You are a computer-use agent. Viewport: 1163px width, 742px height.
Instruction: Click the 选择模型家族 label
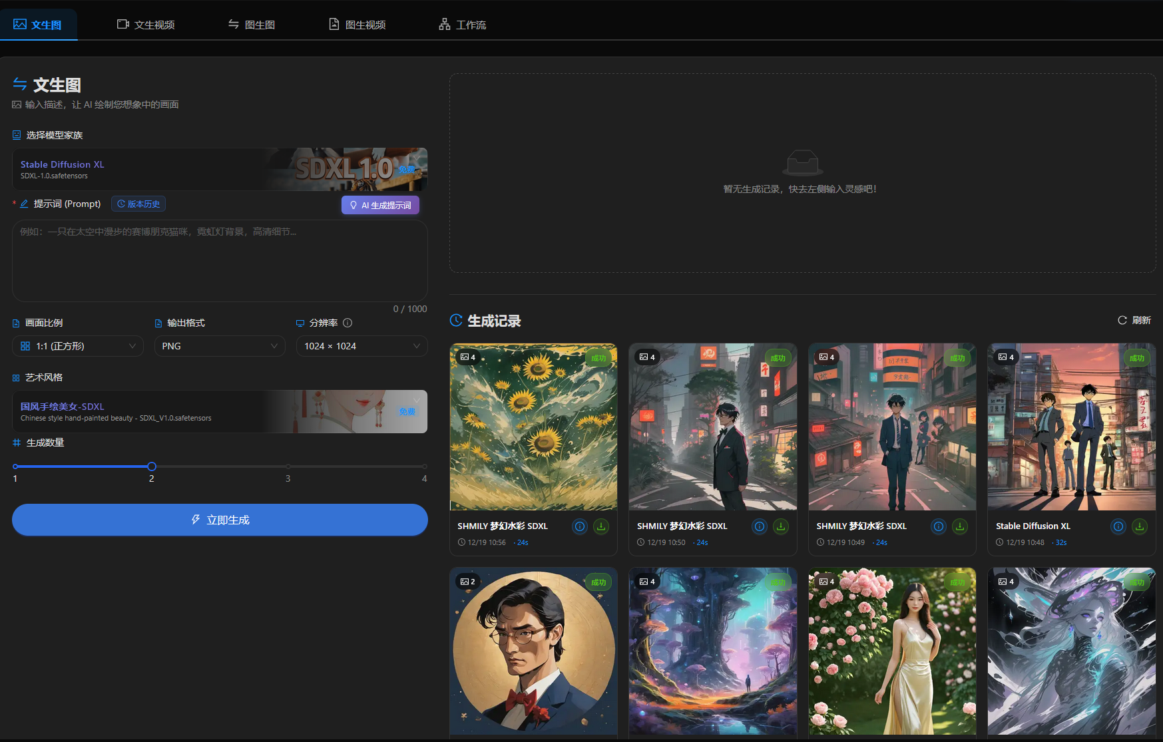pyautogui.click(x=55, y=135)
